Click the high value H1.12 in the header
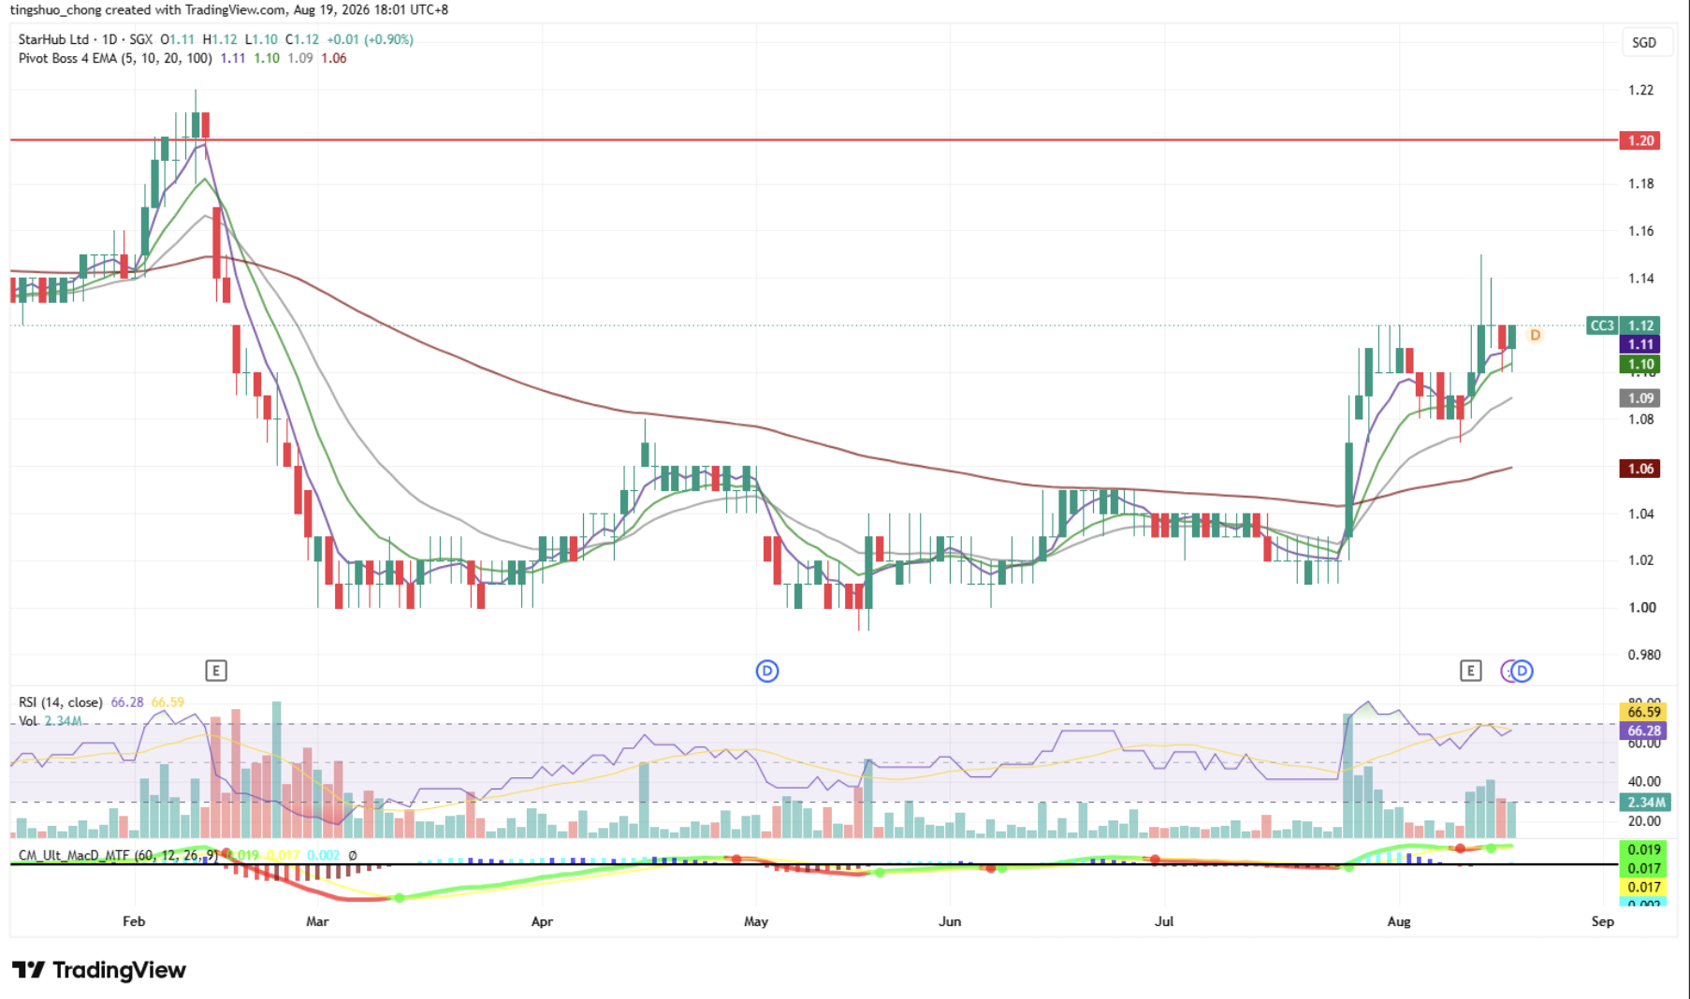 point(220,39)
